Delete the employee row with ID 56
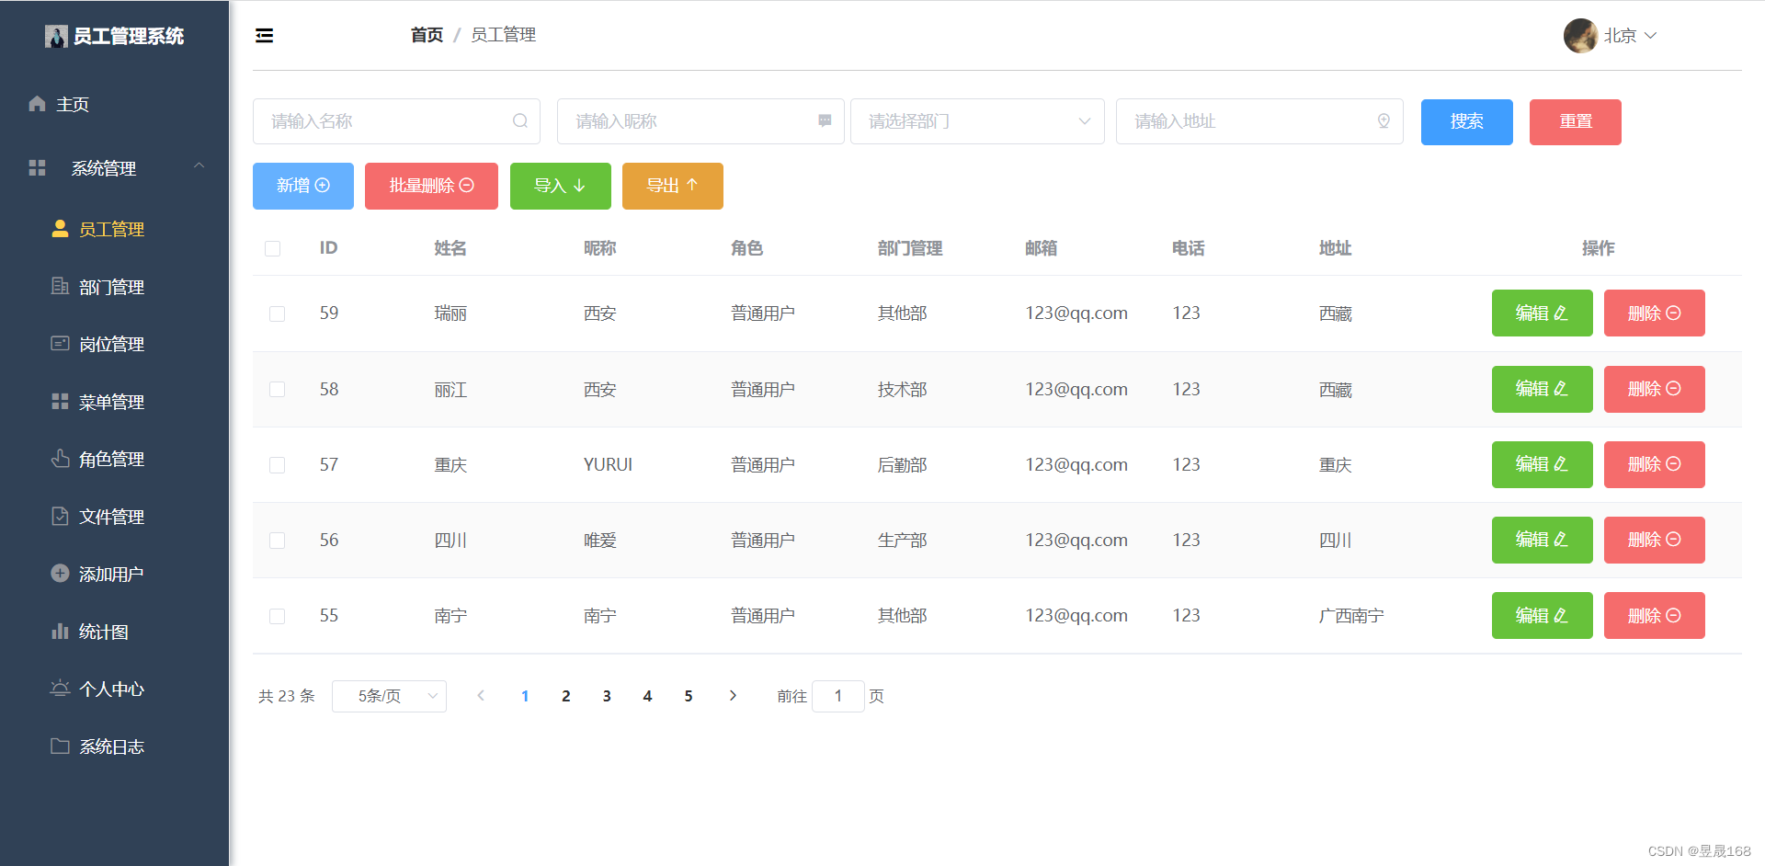This screenshot has height=866, width=1765. click(x=1655, y=540)
